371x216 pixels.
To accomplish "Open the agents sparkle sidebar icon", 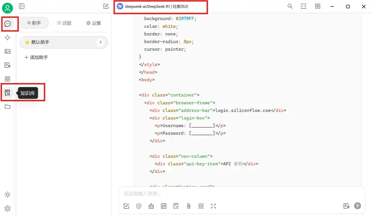I will pyautogui.click(x=8, y=37).
